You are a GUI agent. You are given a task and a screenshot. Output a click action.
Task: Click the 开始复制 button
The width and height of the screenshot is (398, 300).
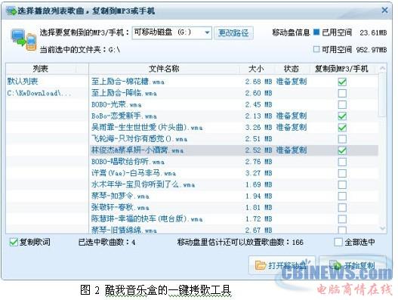tap(353, 265)
